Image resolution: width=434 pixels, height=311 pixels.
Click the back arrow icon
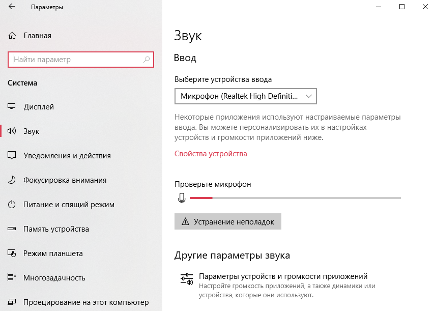point(12,7)
